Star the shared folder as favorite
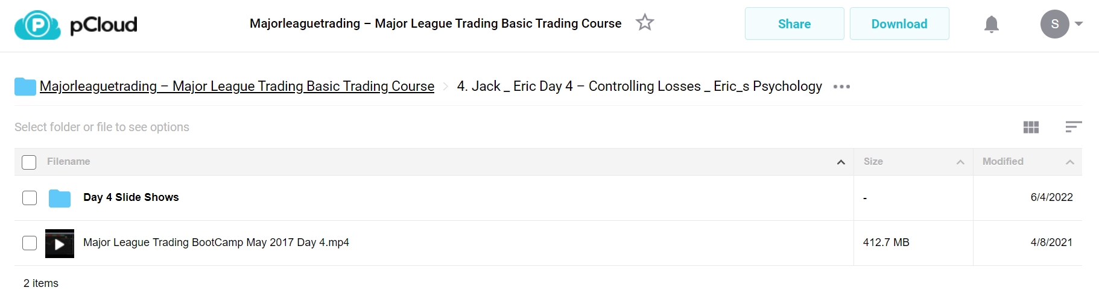 click(x=645, y=23)
